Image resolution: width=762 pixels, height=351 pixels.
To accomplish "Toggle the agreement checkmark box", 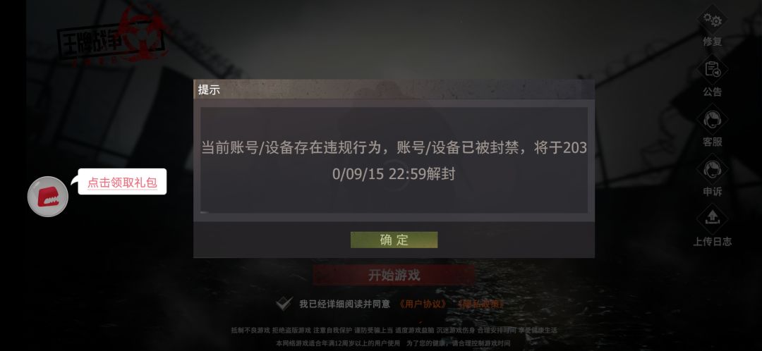I will pyautogui.click(x=284, y=304).
